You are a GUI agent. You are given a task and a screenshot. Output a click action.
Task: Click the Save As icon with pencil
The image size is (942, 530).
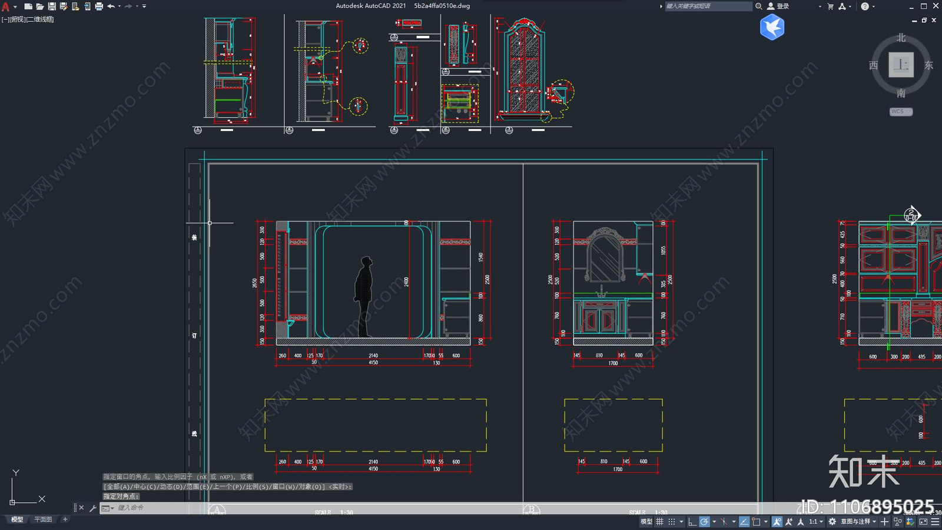pyautogui.click(x=64, y=6)
